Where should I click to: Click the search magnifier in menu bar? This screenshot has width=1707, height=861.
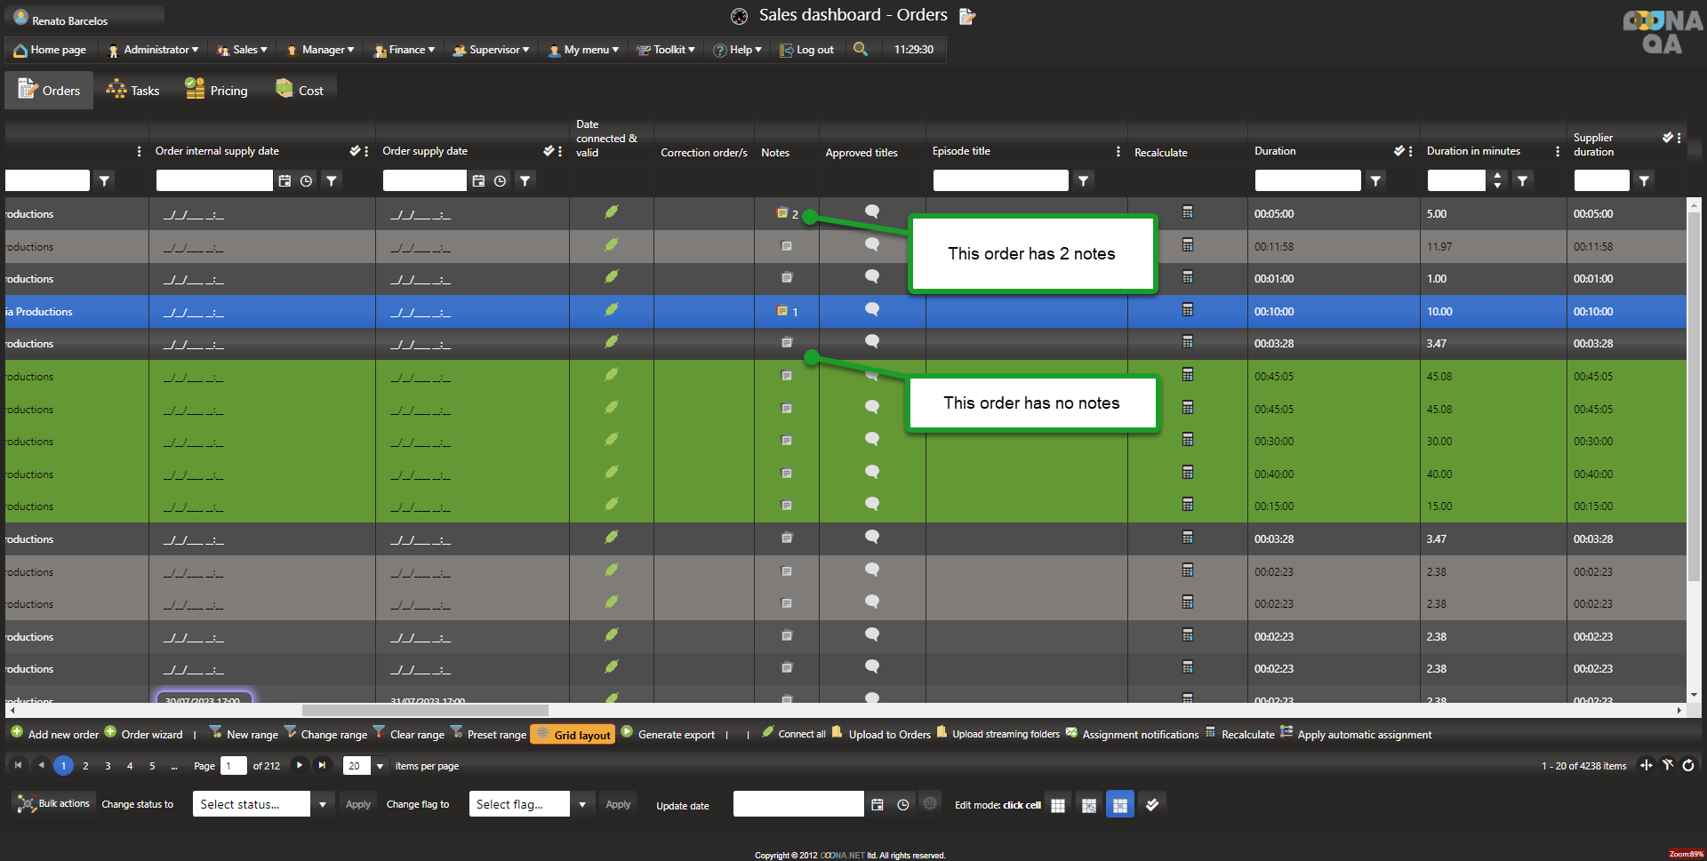coord(860,49)
